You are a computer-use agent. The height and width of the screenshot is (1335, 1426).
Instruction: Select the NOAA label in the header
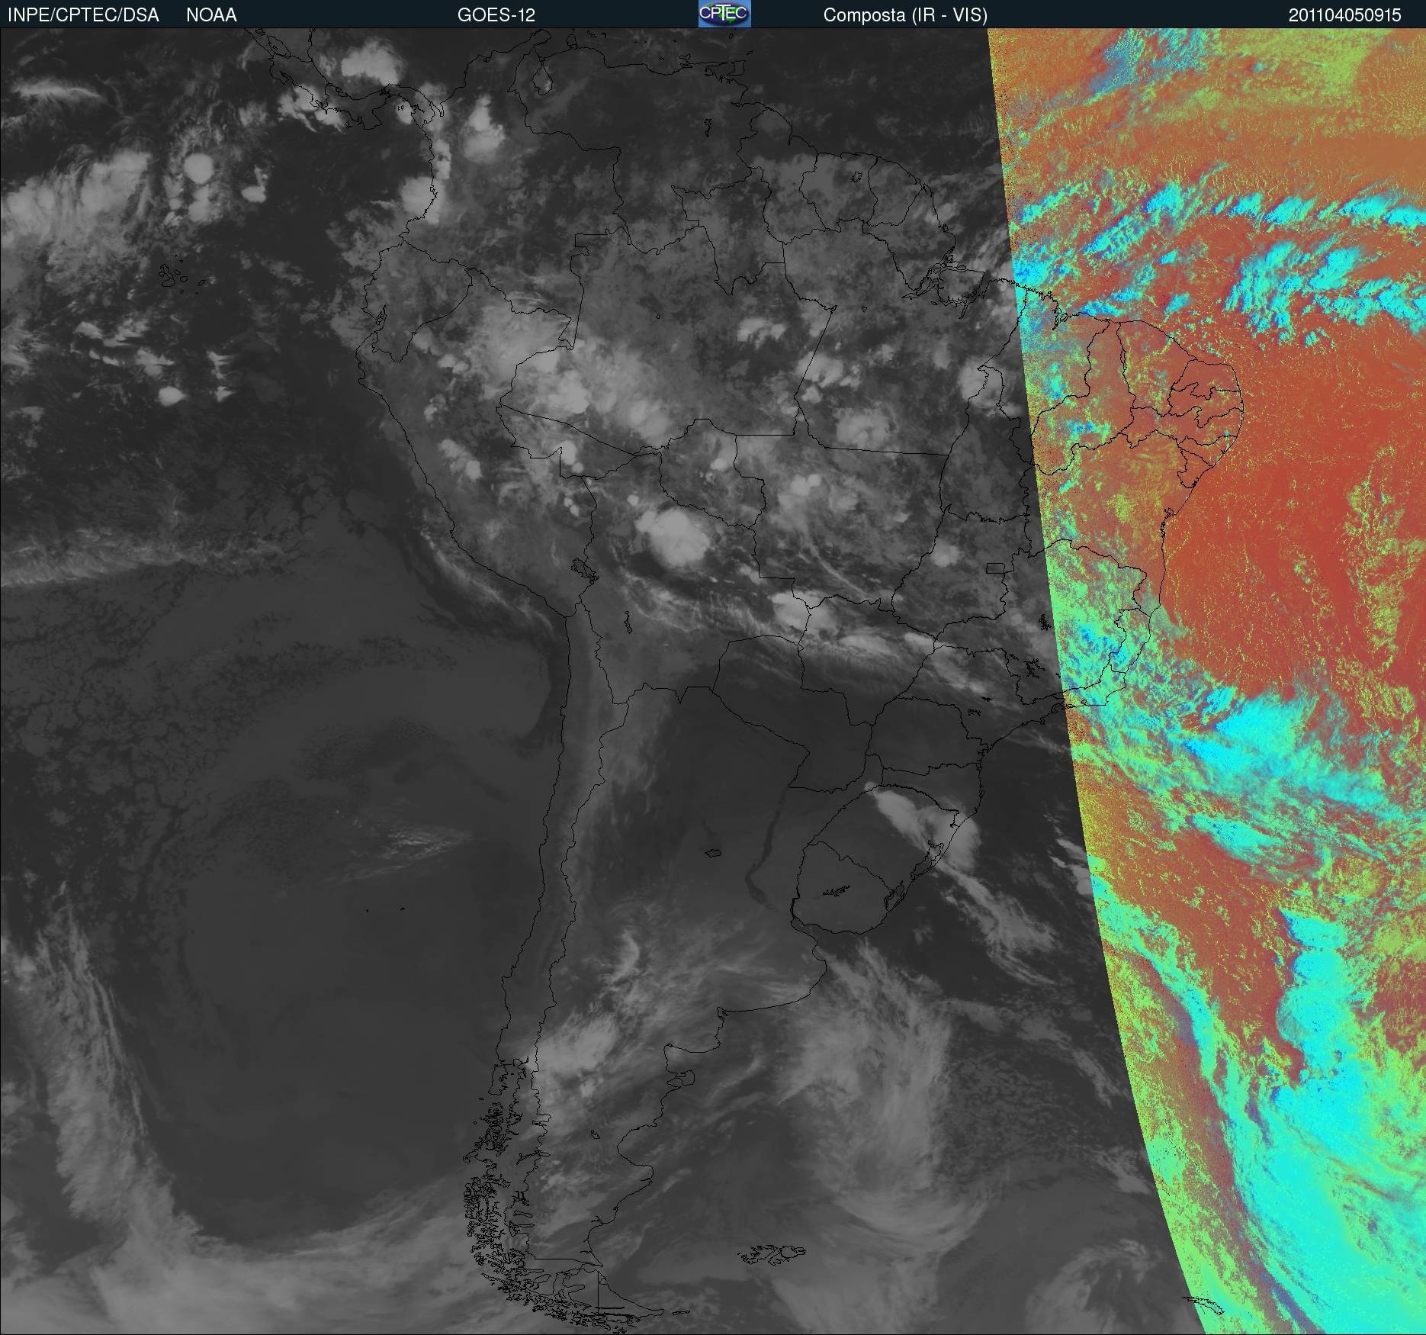[x=211, y=15]
